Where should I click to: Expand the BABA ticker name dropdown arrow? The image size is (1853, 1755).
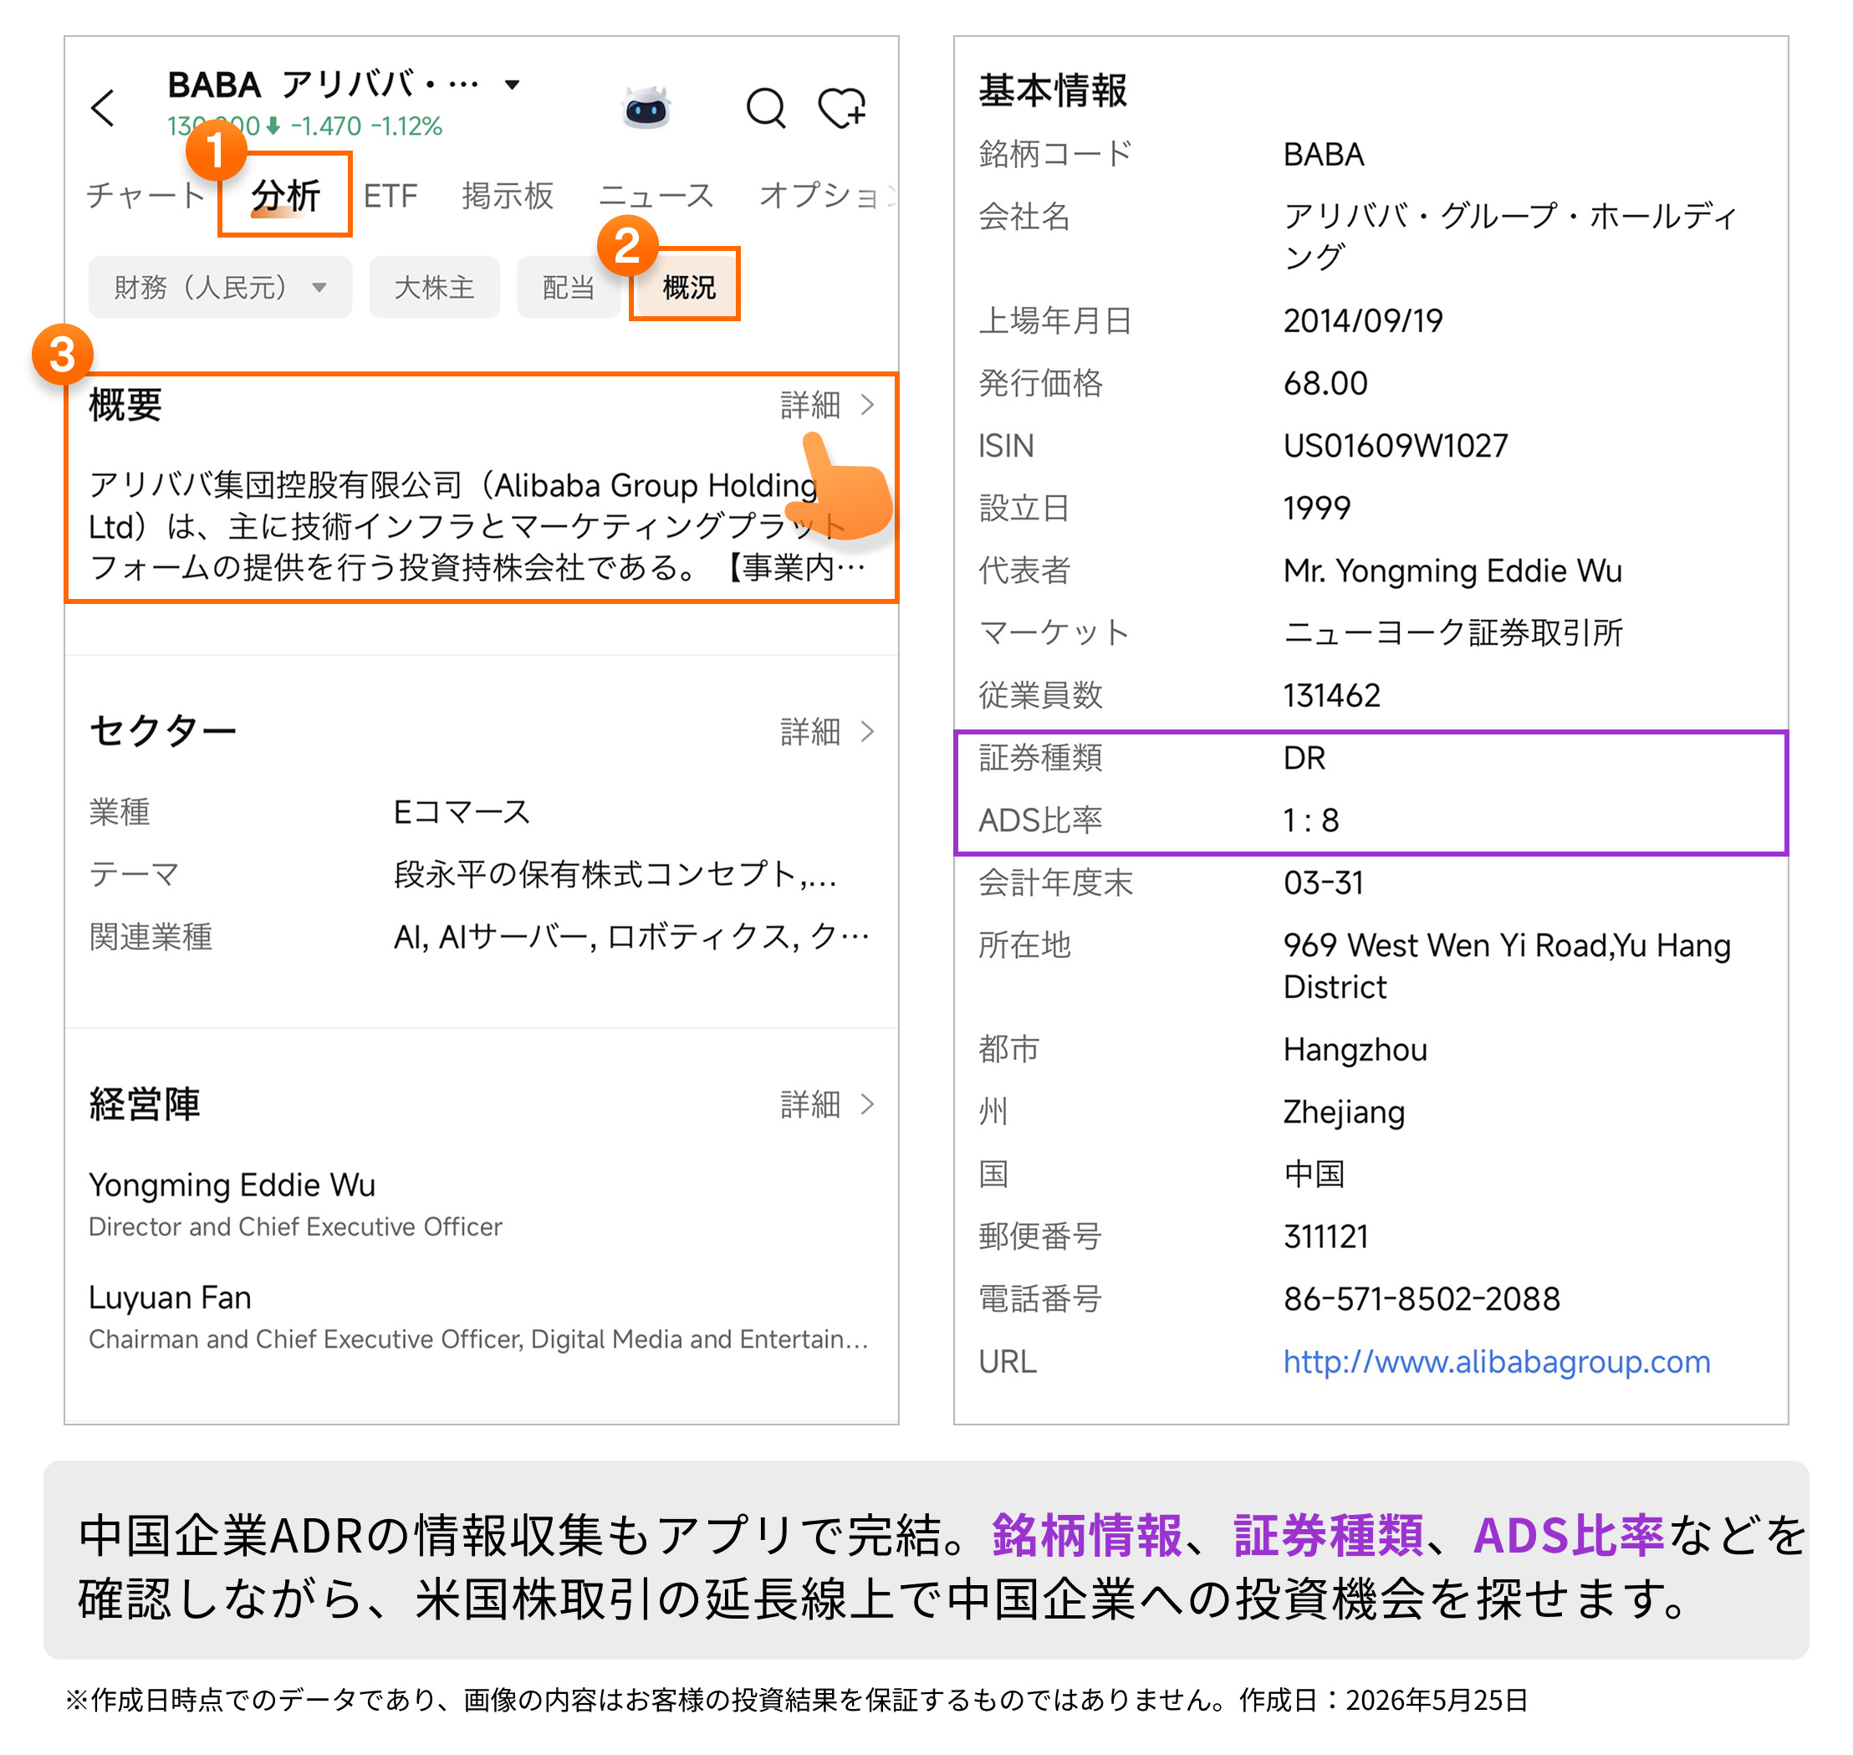tap(512, 84)
